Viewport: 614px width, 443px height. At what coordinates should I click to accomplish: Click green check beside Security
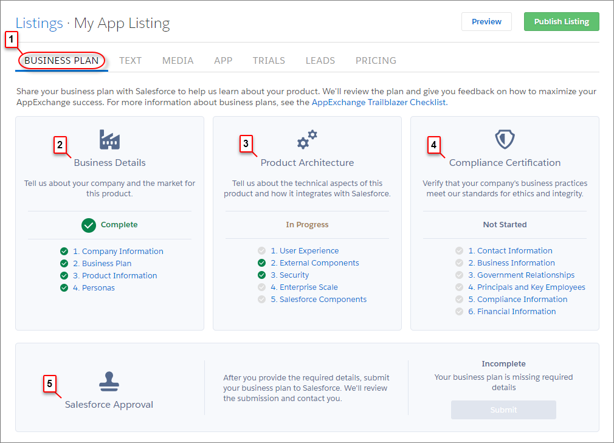point(261,275)
